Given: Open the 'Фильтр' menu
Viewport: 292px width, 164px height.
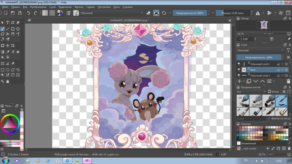Looking at the screenshot, I should 79,7.
